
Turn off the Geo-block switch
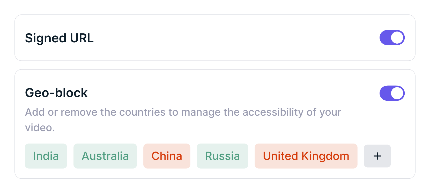(x=392, y=93)
